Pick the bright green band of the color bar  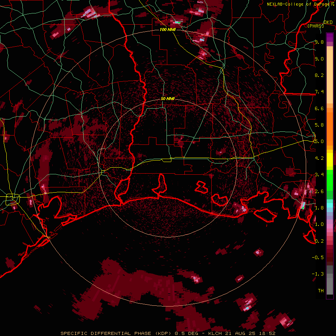(x=330, y=180)
